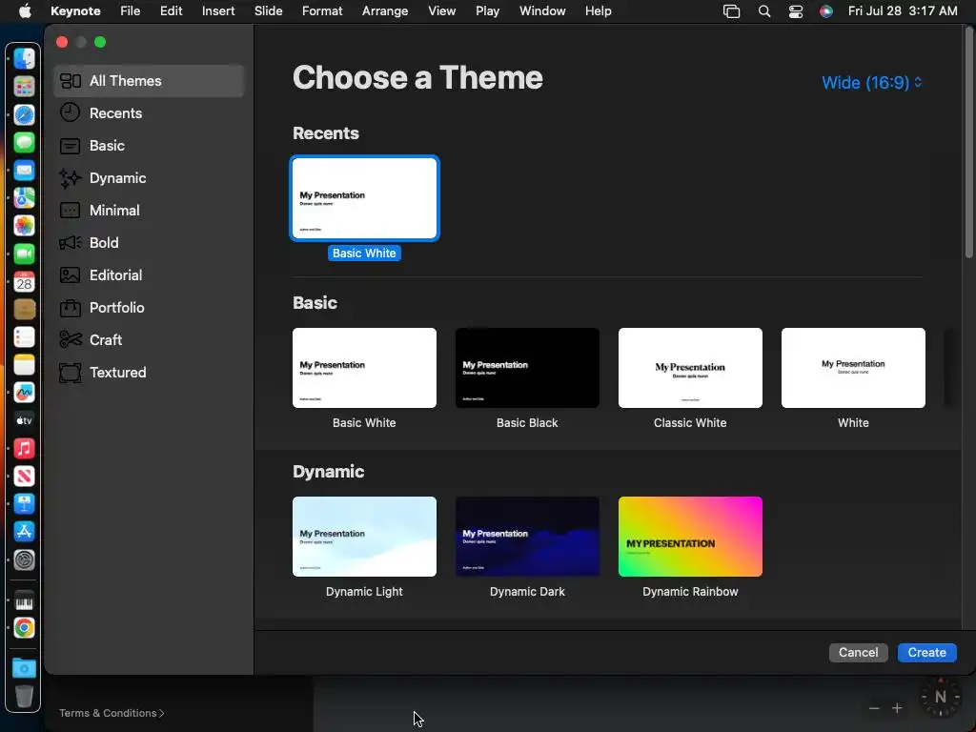Select the Basic category icon in sidebar
Viewport: 976px width, 732px height.
click(70, 146)
